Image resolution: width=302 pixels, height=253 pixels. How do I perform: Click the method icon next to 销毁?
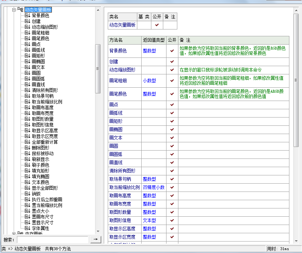pyautogui.click(x=27, y=194)
